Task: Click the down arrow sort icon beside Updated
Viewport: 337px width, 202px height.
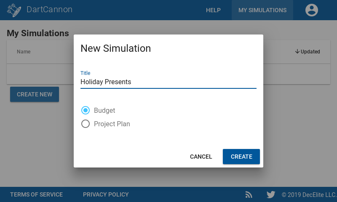Action: point(297,51)
